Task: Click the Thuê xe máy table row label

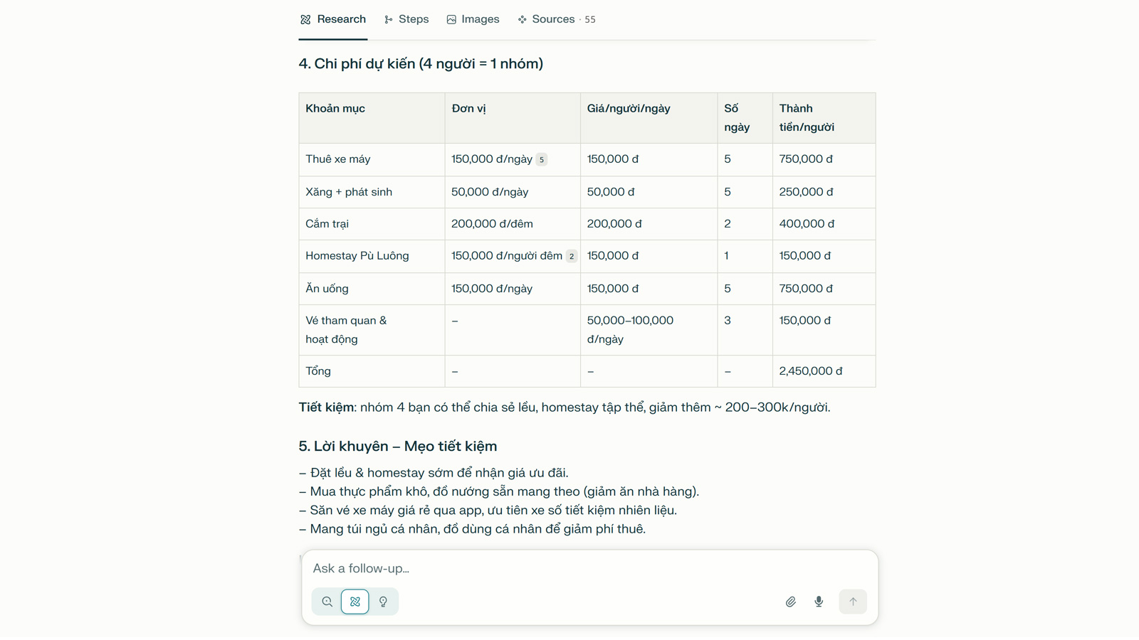Action: (x=338, y=159)
